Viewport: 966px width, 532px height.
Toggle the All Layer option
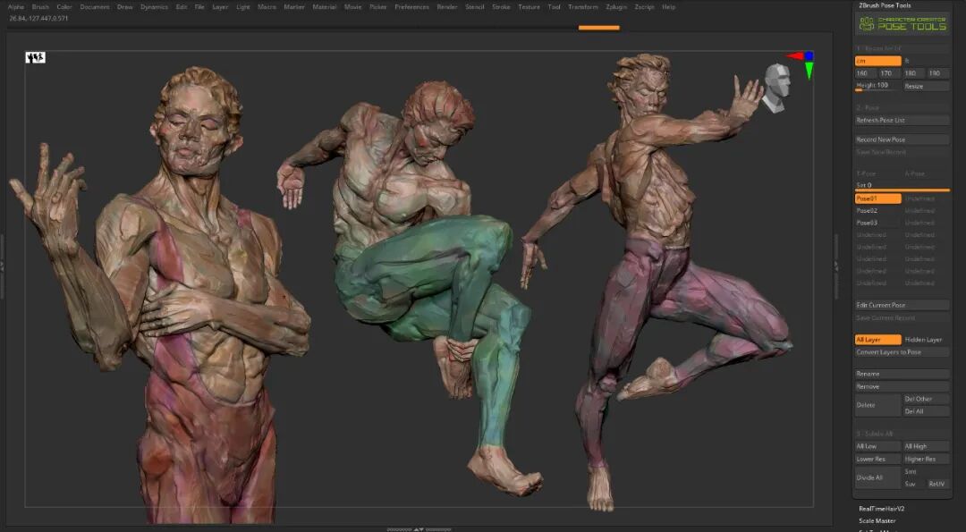click(x=878, y=340)
